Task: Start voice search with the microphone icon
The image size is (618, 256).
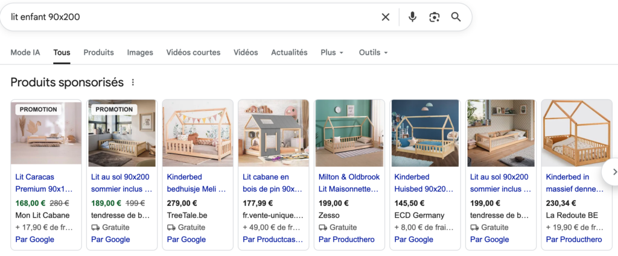Action: (x=412, y=17)
